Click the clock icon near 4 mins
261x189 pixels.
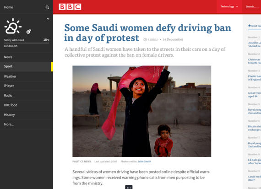[x=145, y=39]
